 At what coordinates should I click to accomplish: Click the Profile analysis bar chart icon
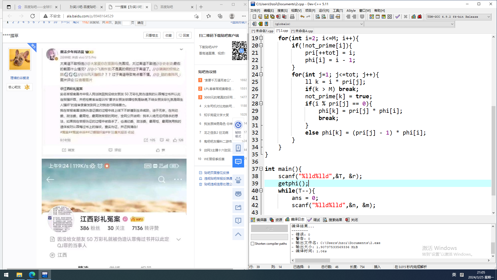tap(413, 17)
